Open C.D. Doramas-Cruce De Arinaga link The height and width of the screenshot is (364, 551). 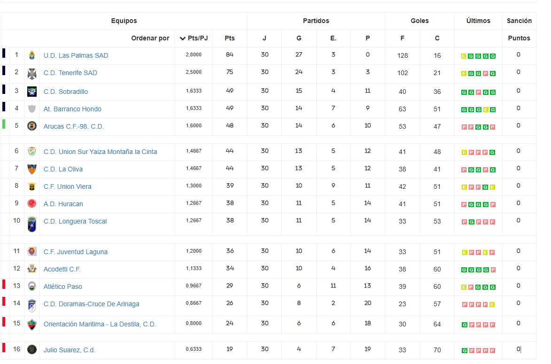pos(92,304)
